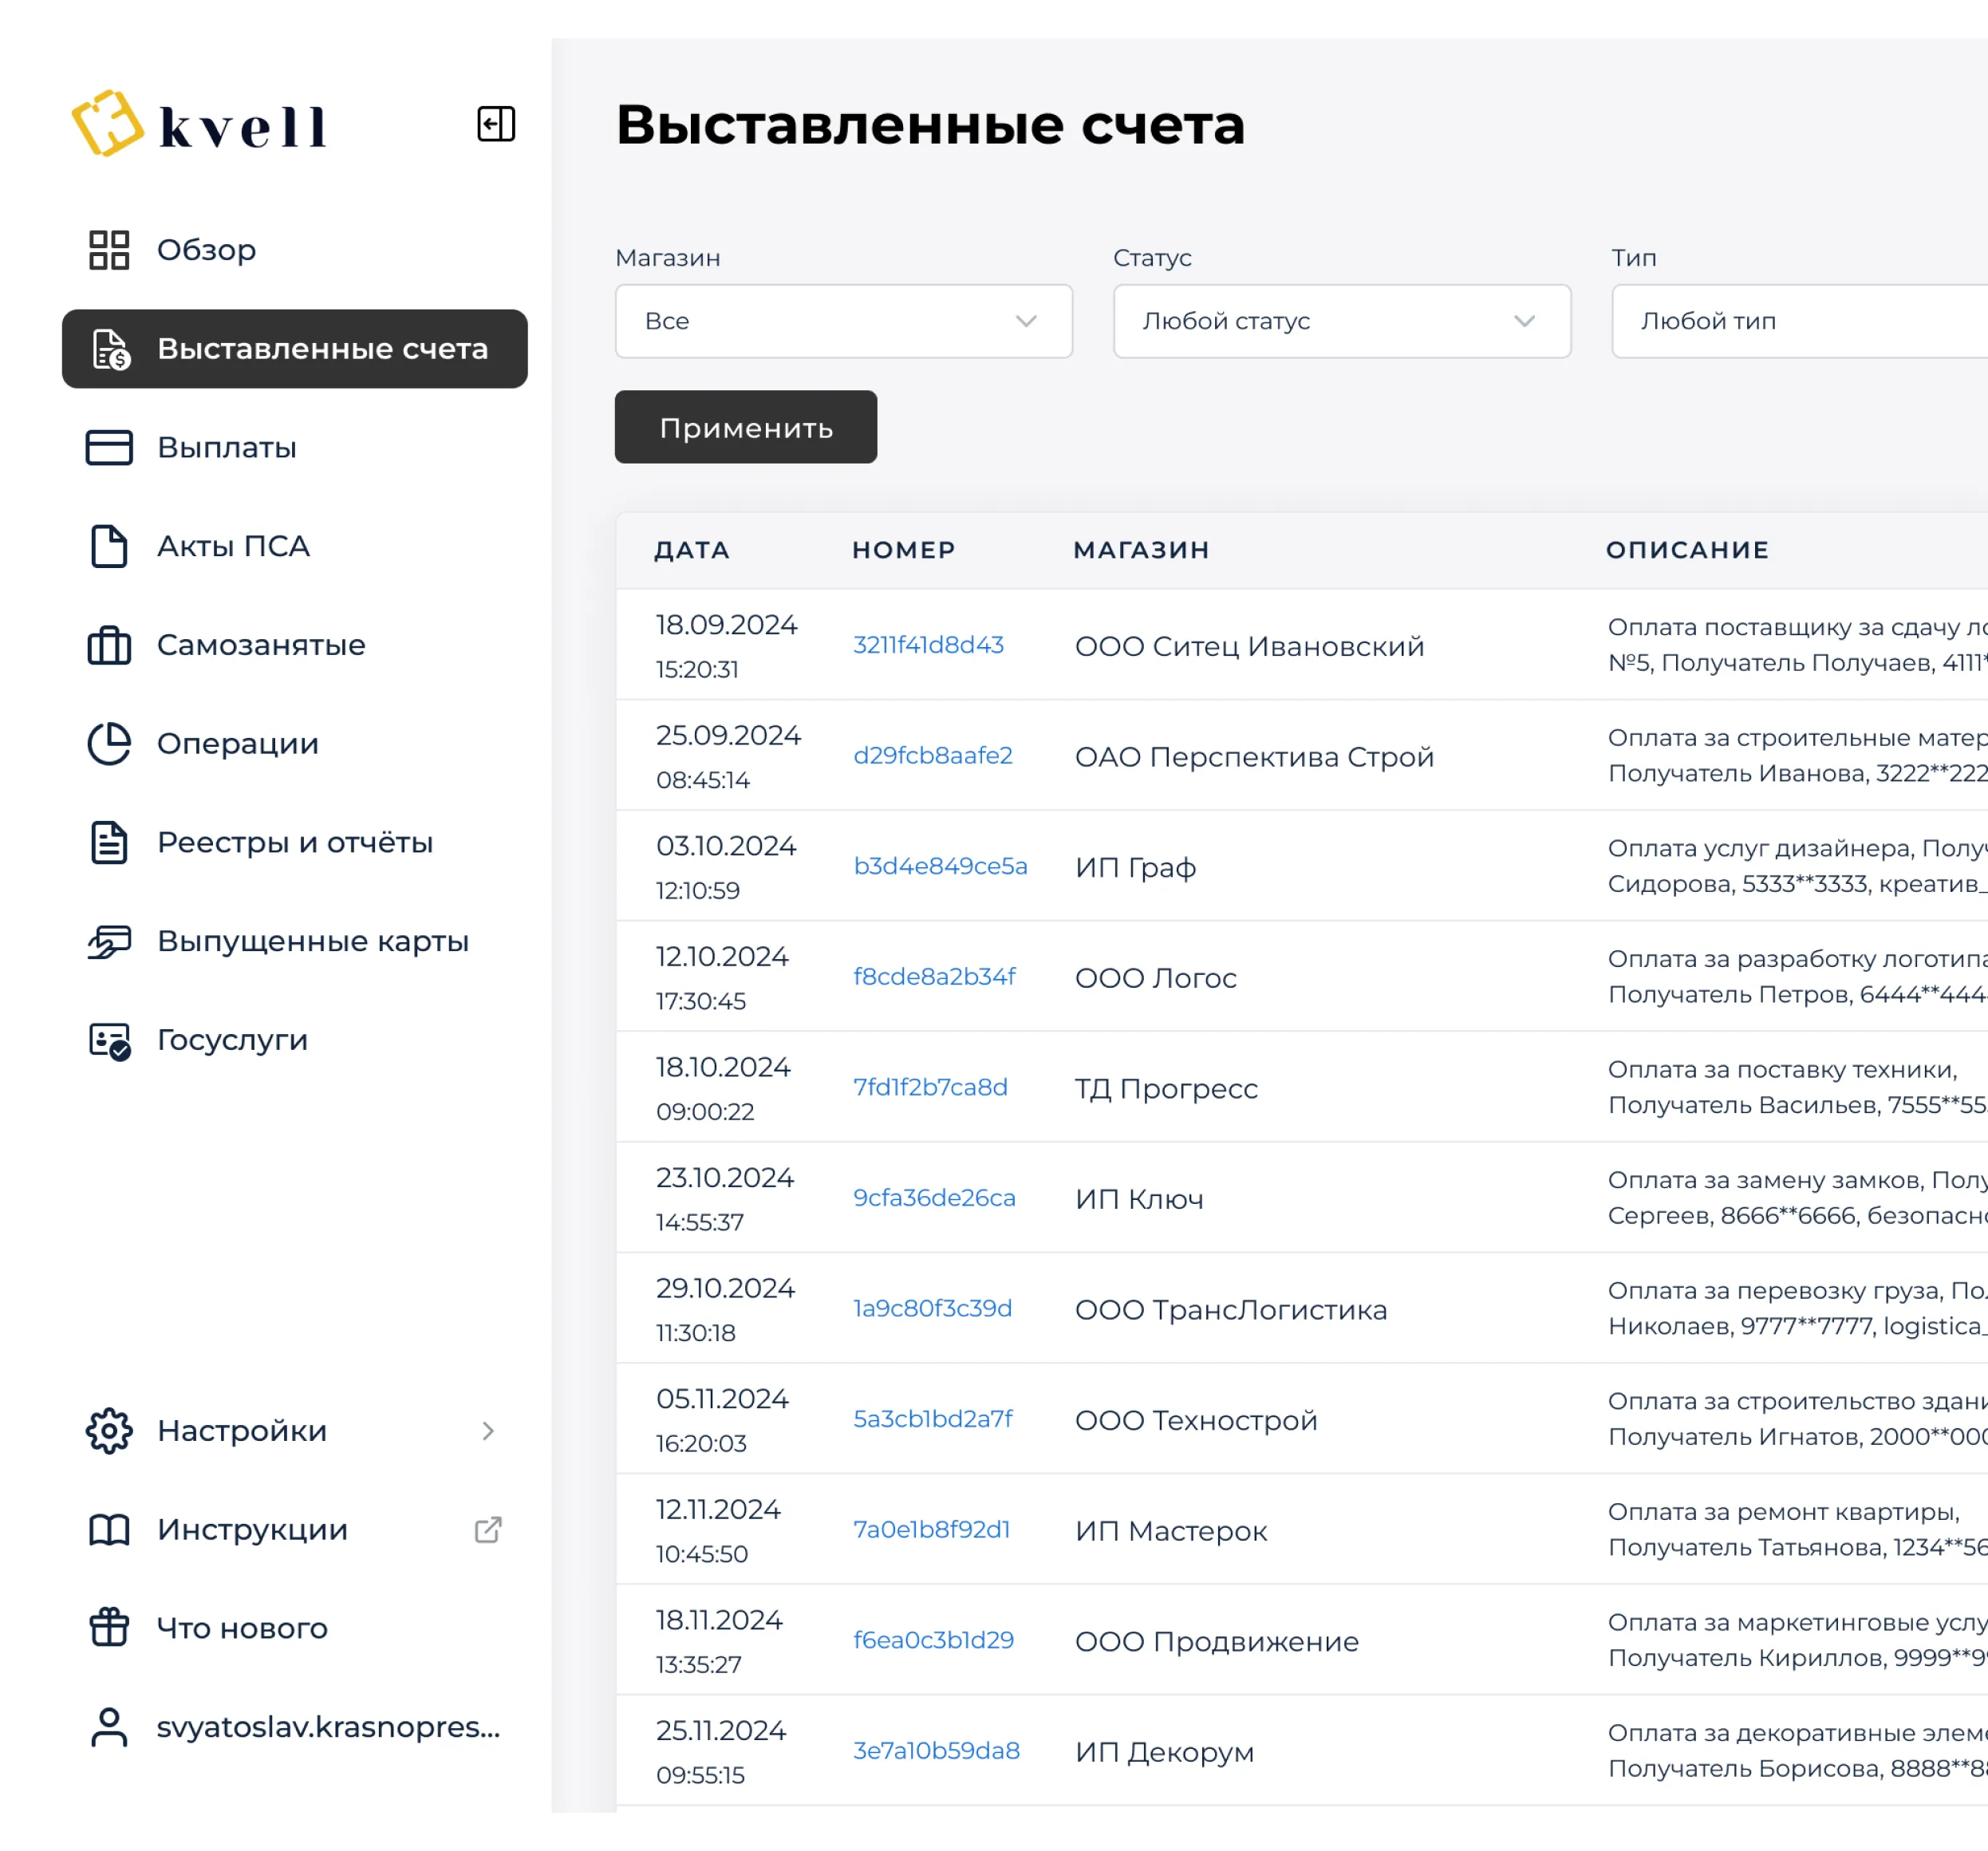Image resolution: width=1988 pixels, height=1851 pixels.
Task: Go to Реестры и отчёты section
Action: [294, 842]
